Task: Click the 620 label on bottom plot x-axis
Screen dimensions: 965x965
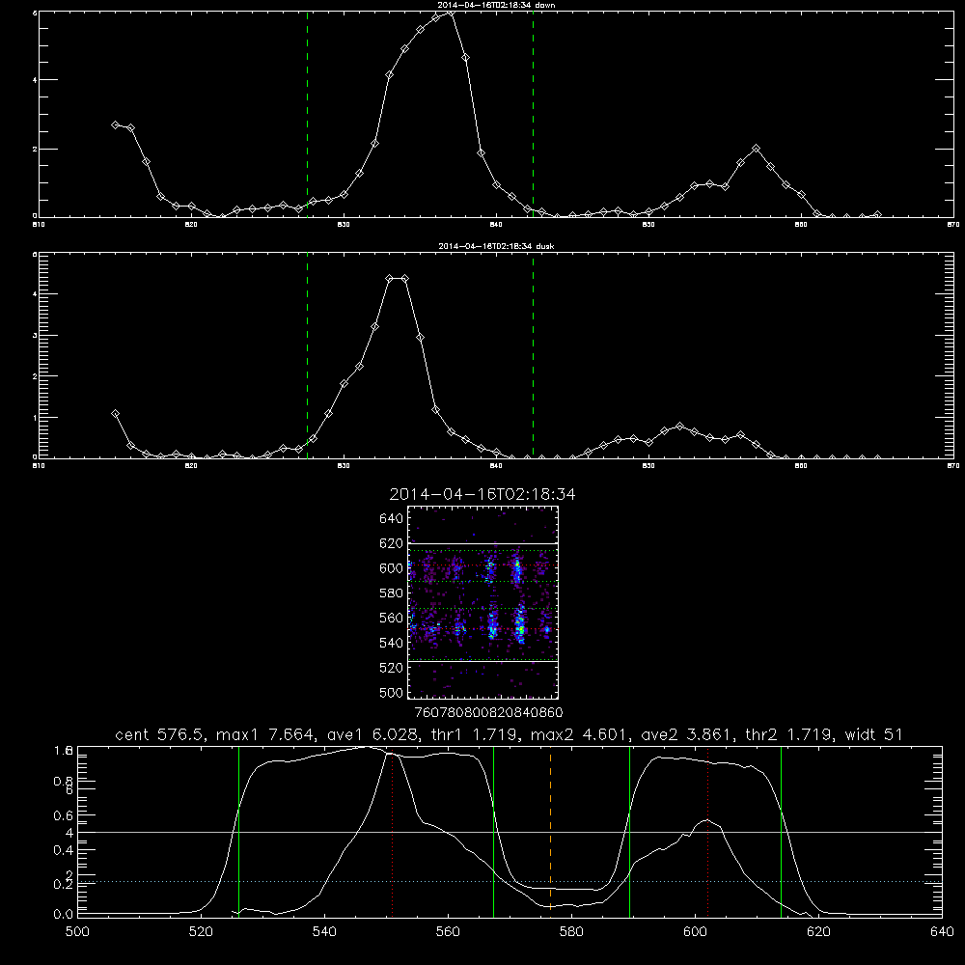Action: (x=818, y=932)
